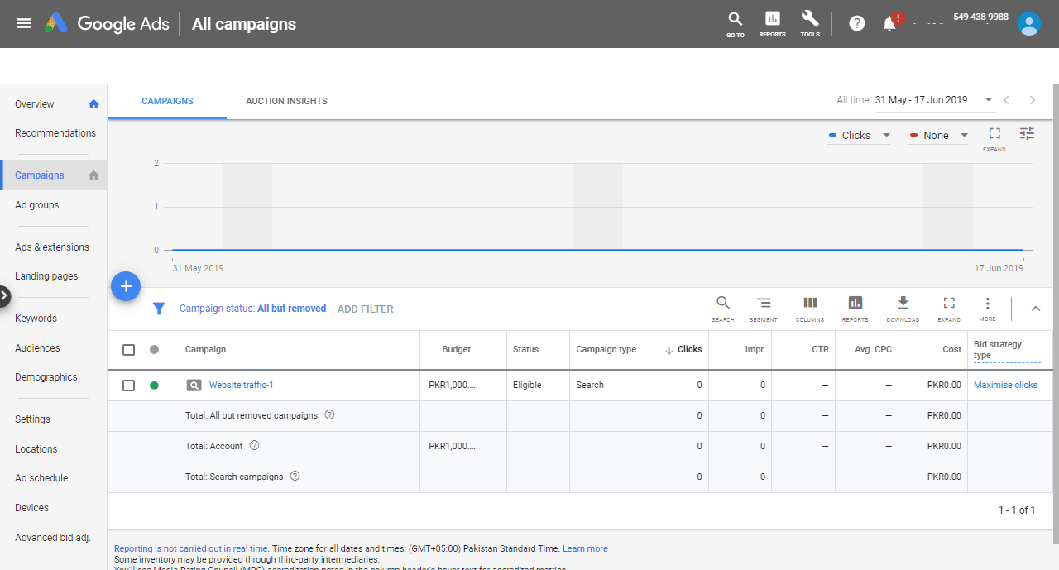Open the Columns editor icon
Screen dimensions: 1059x570
tap(810, 307)
